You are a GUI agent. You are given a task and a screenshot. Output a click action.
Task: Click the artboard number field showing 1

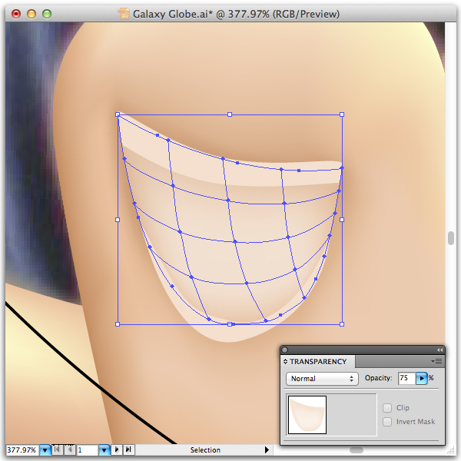87,450
